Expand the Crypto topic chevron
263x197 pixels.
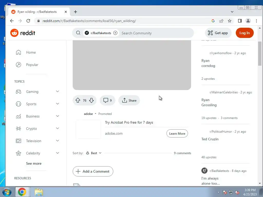pyautogui.click(x=58, y=128)
